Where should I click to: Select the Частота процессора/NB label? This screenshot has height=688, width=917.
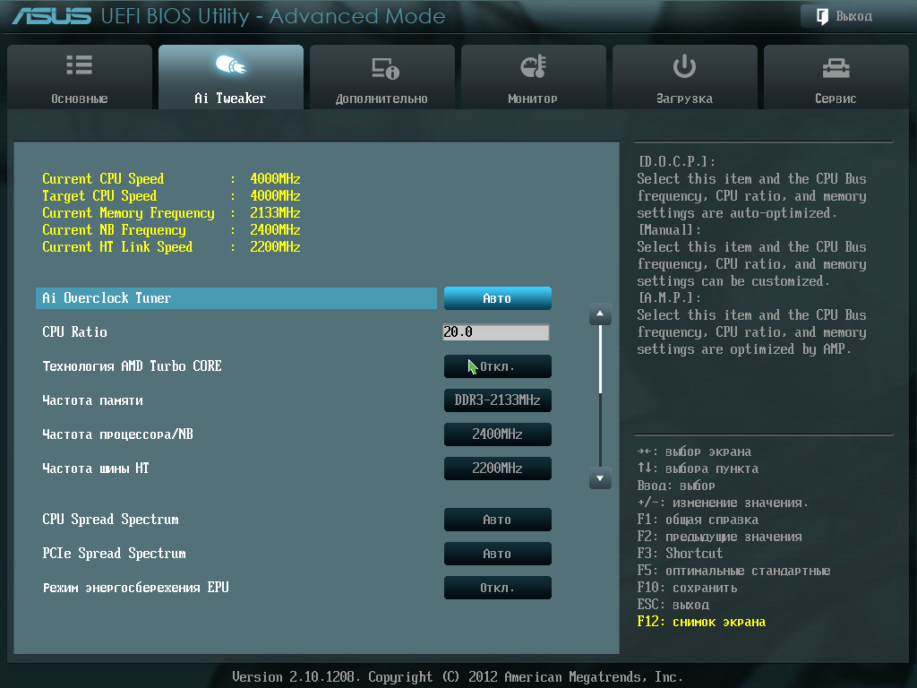117,434
